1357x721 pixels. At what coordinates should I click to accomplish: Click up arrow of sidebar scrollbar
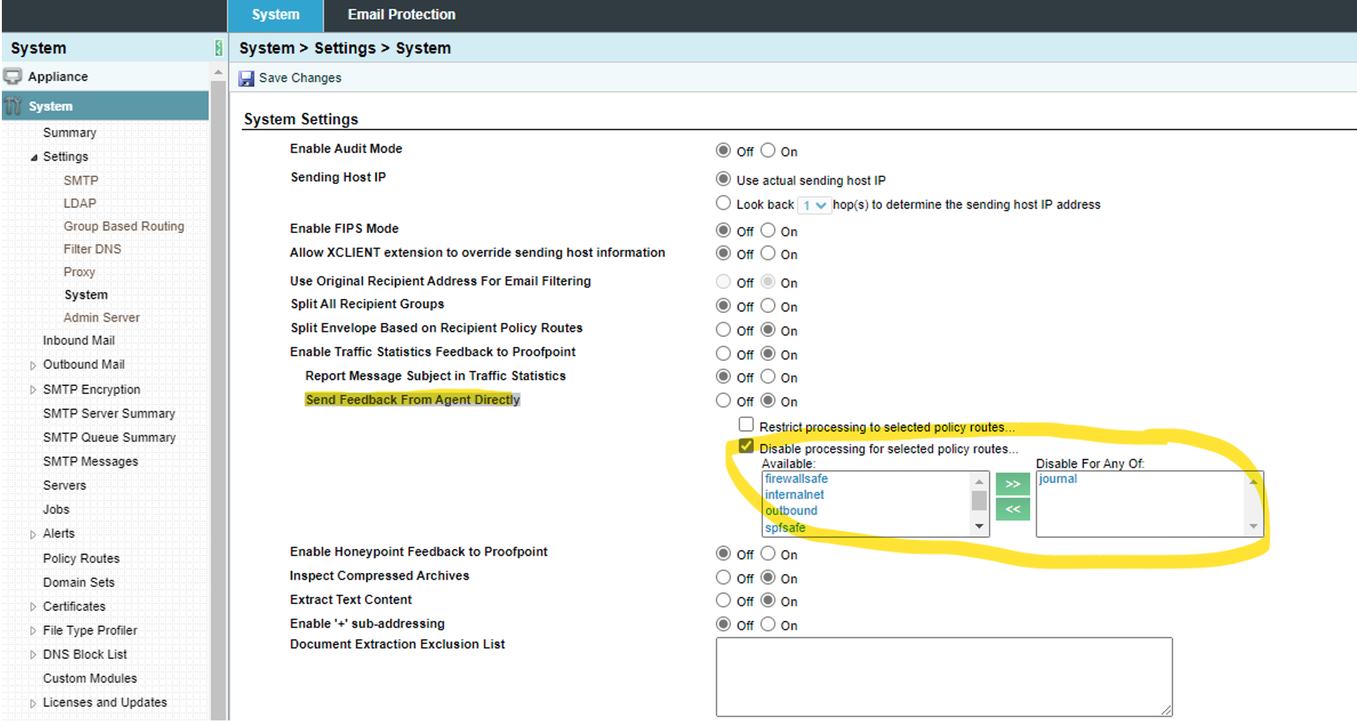pos(218,73)
